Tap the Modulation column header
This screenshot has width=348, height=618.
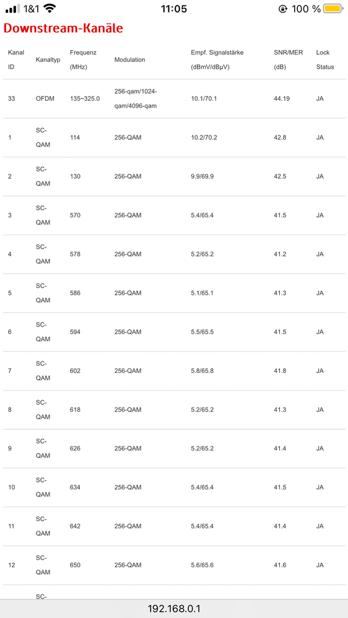tap(130, 59)
